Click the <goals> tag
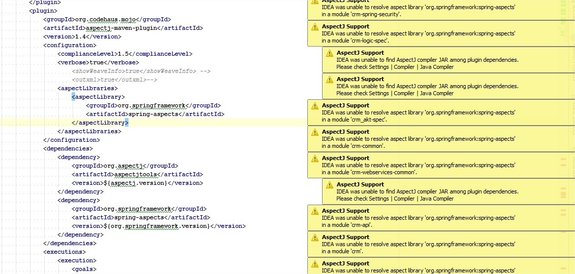Screen dimensions: 575x274 tap(84, 269)
